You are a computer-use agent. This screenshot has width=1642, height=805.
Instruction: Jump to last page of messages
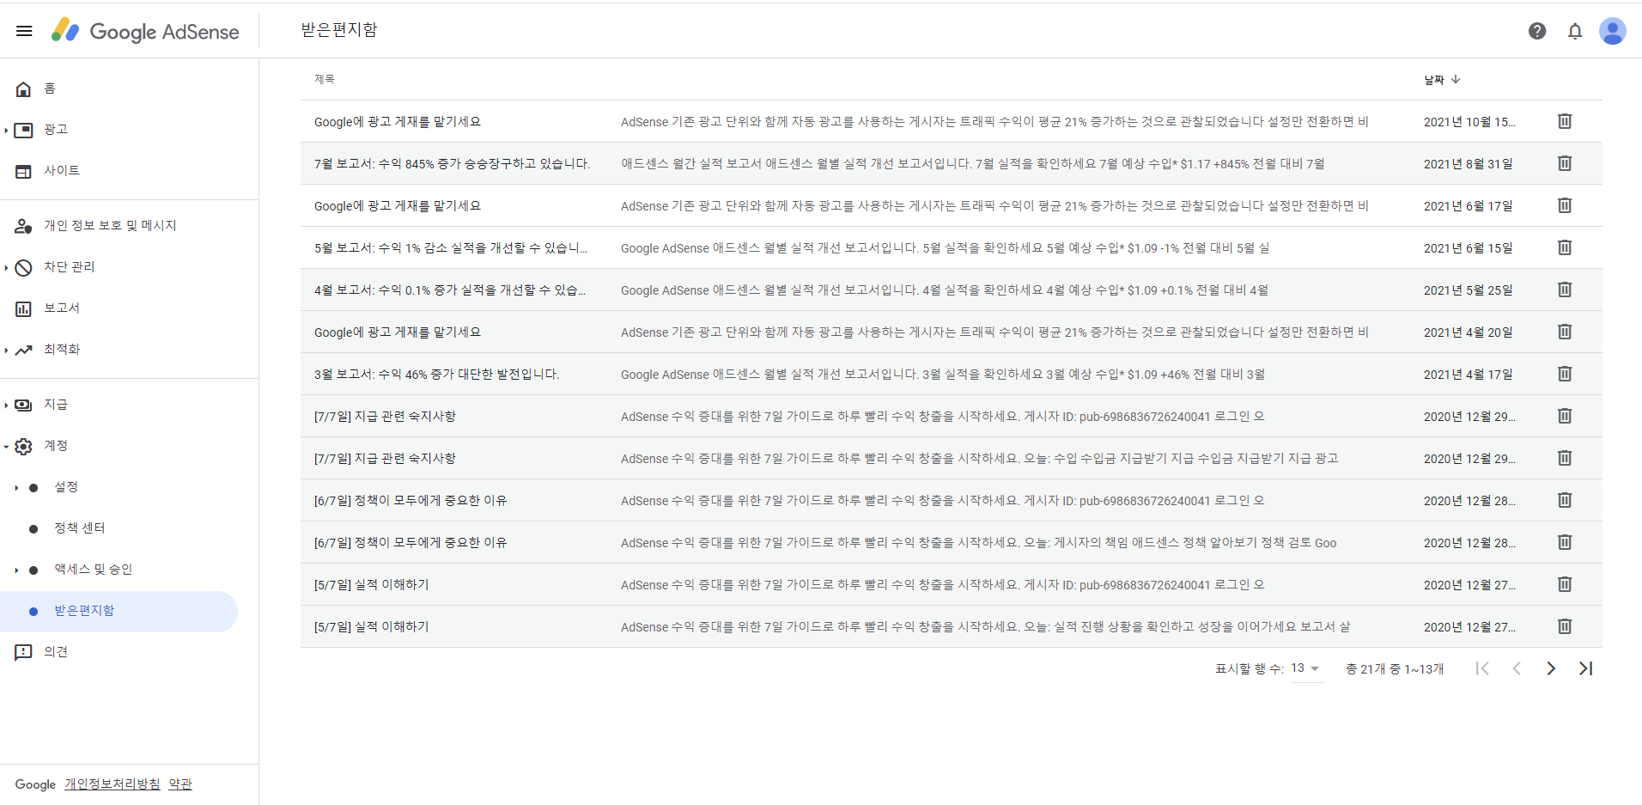1585,668
